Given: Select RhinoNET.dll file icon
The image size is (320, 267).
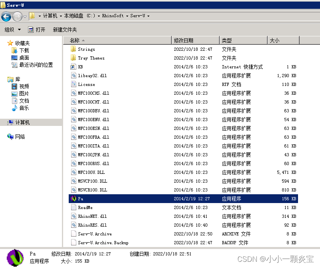Looking at the screenshot, I should [74, 216].
